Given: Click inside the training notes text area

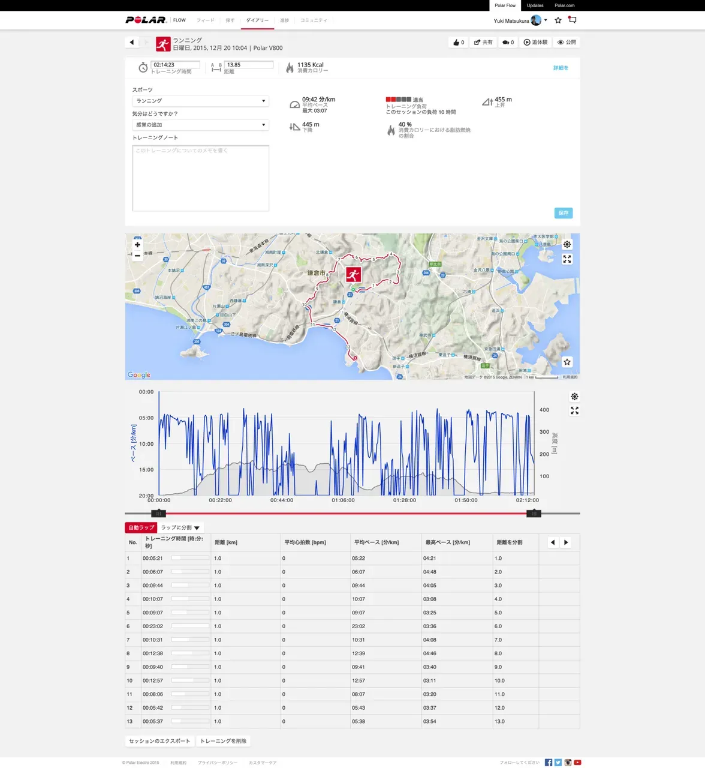Looking at the screenshot, I should (x=200, y=178).
